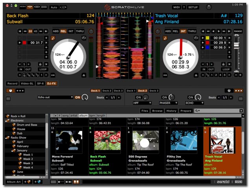Open the SETUP screen
The height and width of the screenshot is (189, 249).
point(193,7)
